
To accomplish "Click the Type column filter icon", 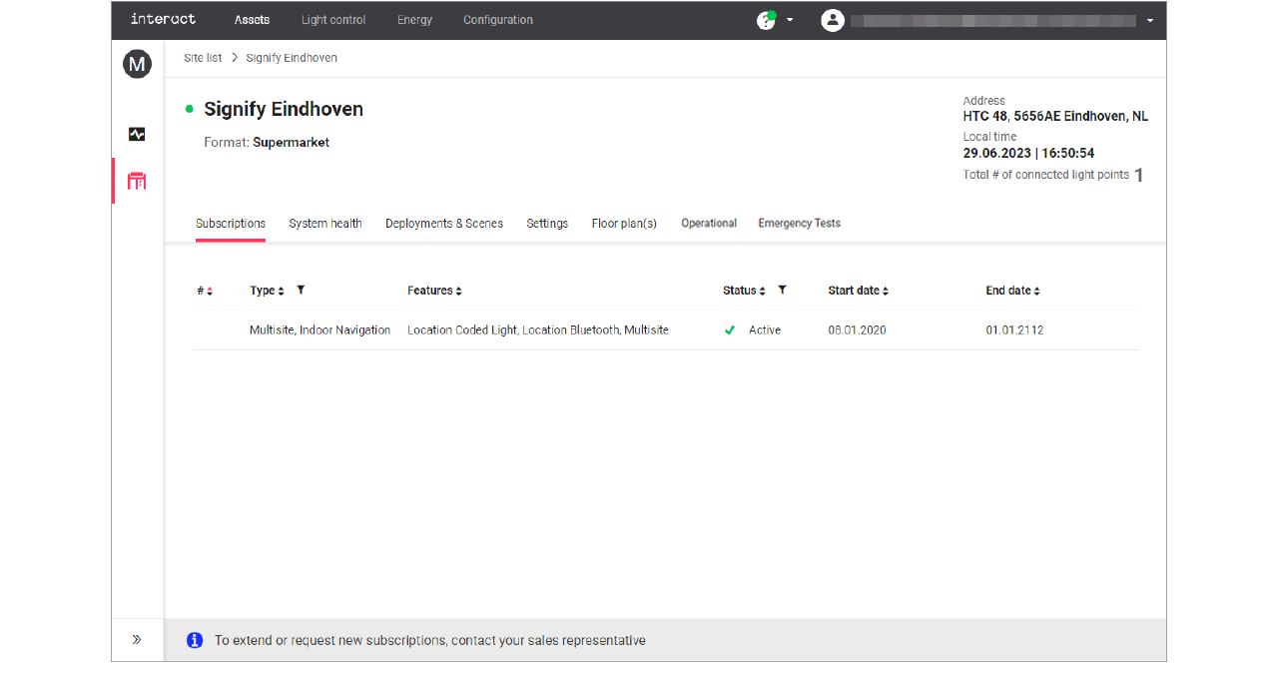I will (301, 291).
